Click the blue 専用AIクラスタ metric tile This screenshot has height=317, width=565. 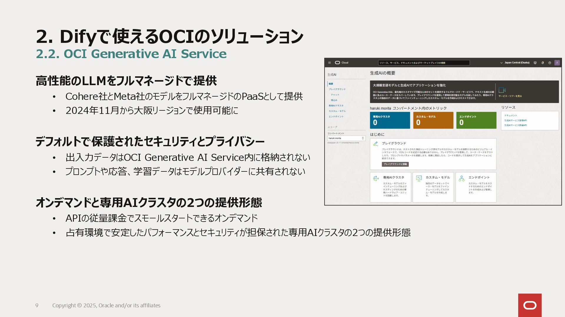pyautogui.click(x=390, y=120)
